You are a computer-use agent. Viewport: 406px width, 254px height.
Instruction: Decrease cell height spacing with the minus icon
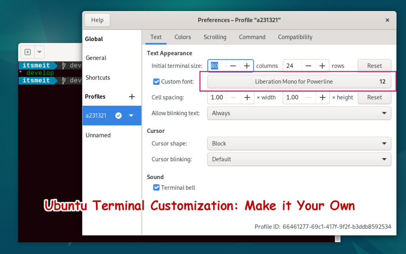[308, 97]
